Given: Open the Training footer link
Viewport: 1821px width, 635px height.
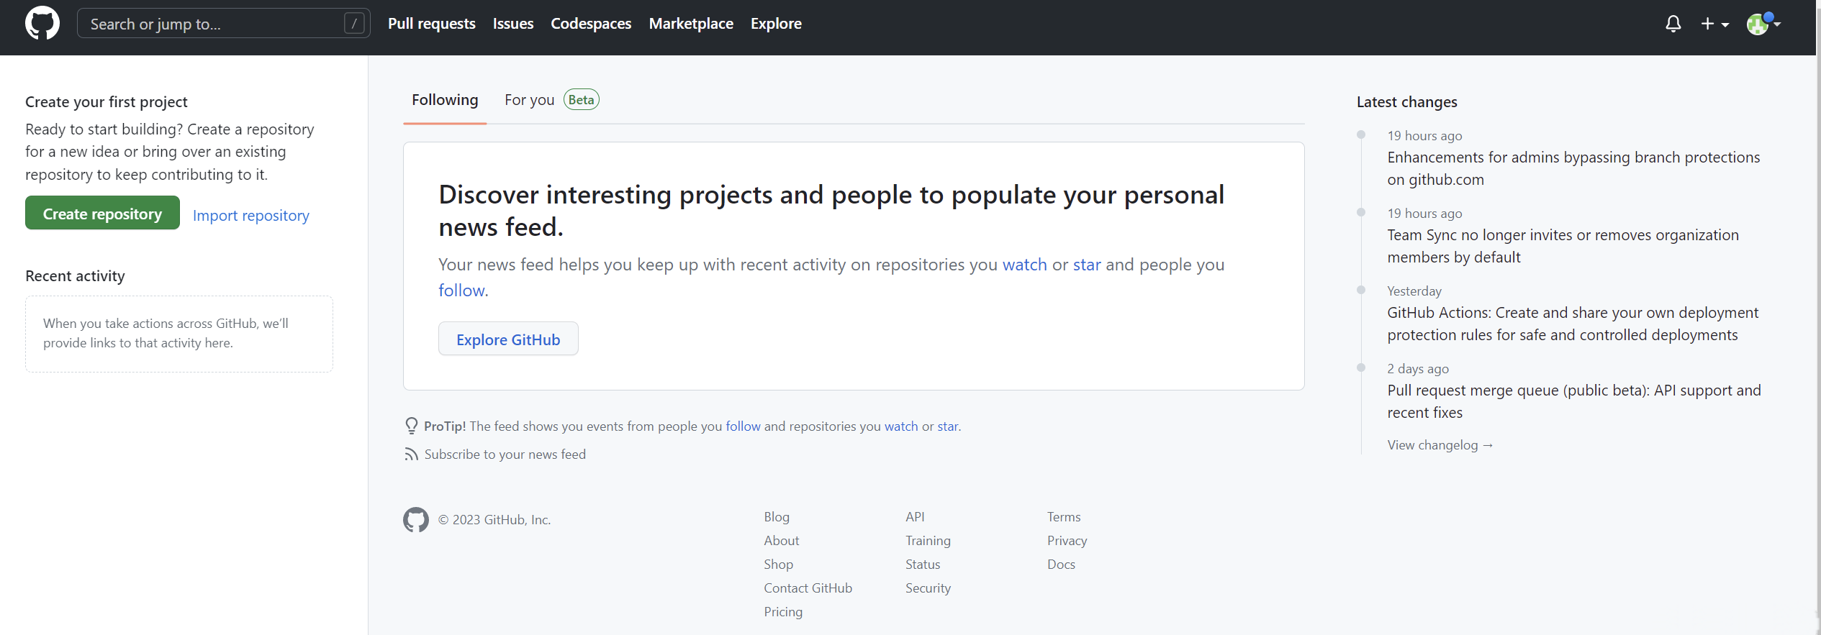Looking at the screenshot, I should pos(928,541).
